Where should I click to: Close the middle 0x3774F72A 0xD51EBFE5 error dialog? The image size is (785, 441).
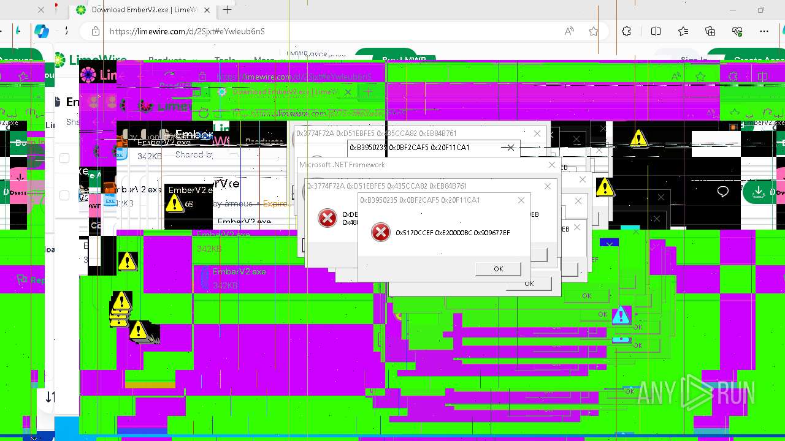548,186
